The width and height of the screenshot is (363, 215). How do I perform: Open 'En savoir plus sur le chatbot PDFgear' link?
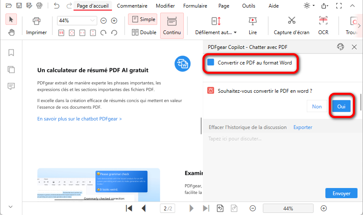click(x=79, y=119)
